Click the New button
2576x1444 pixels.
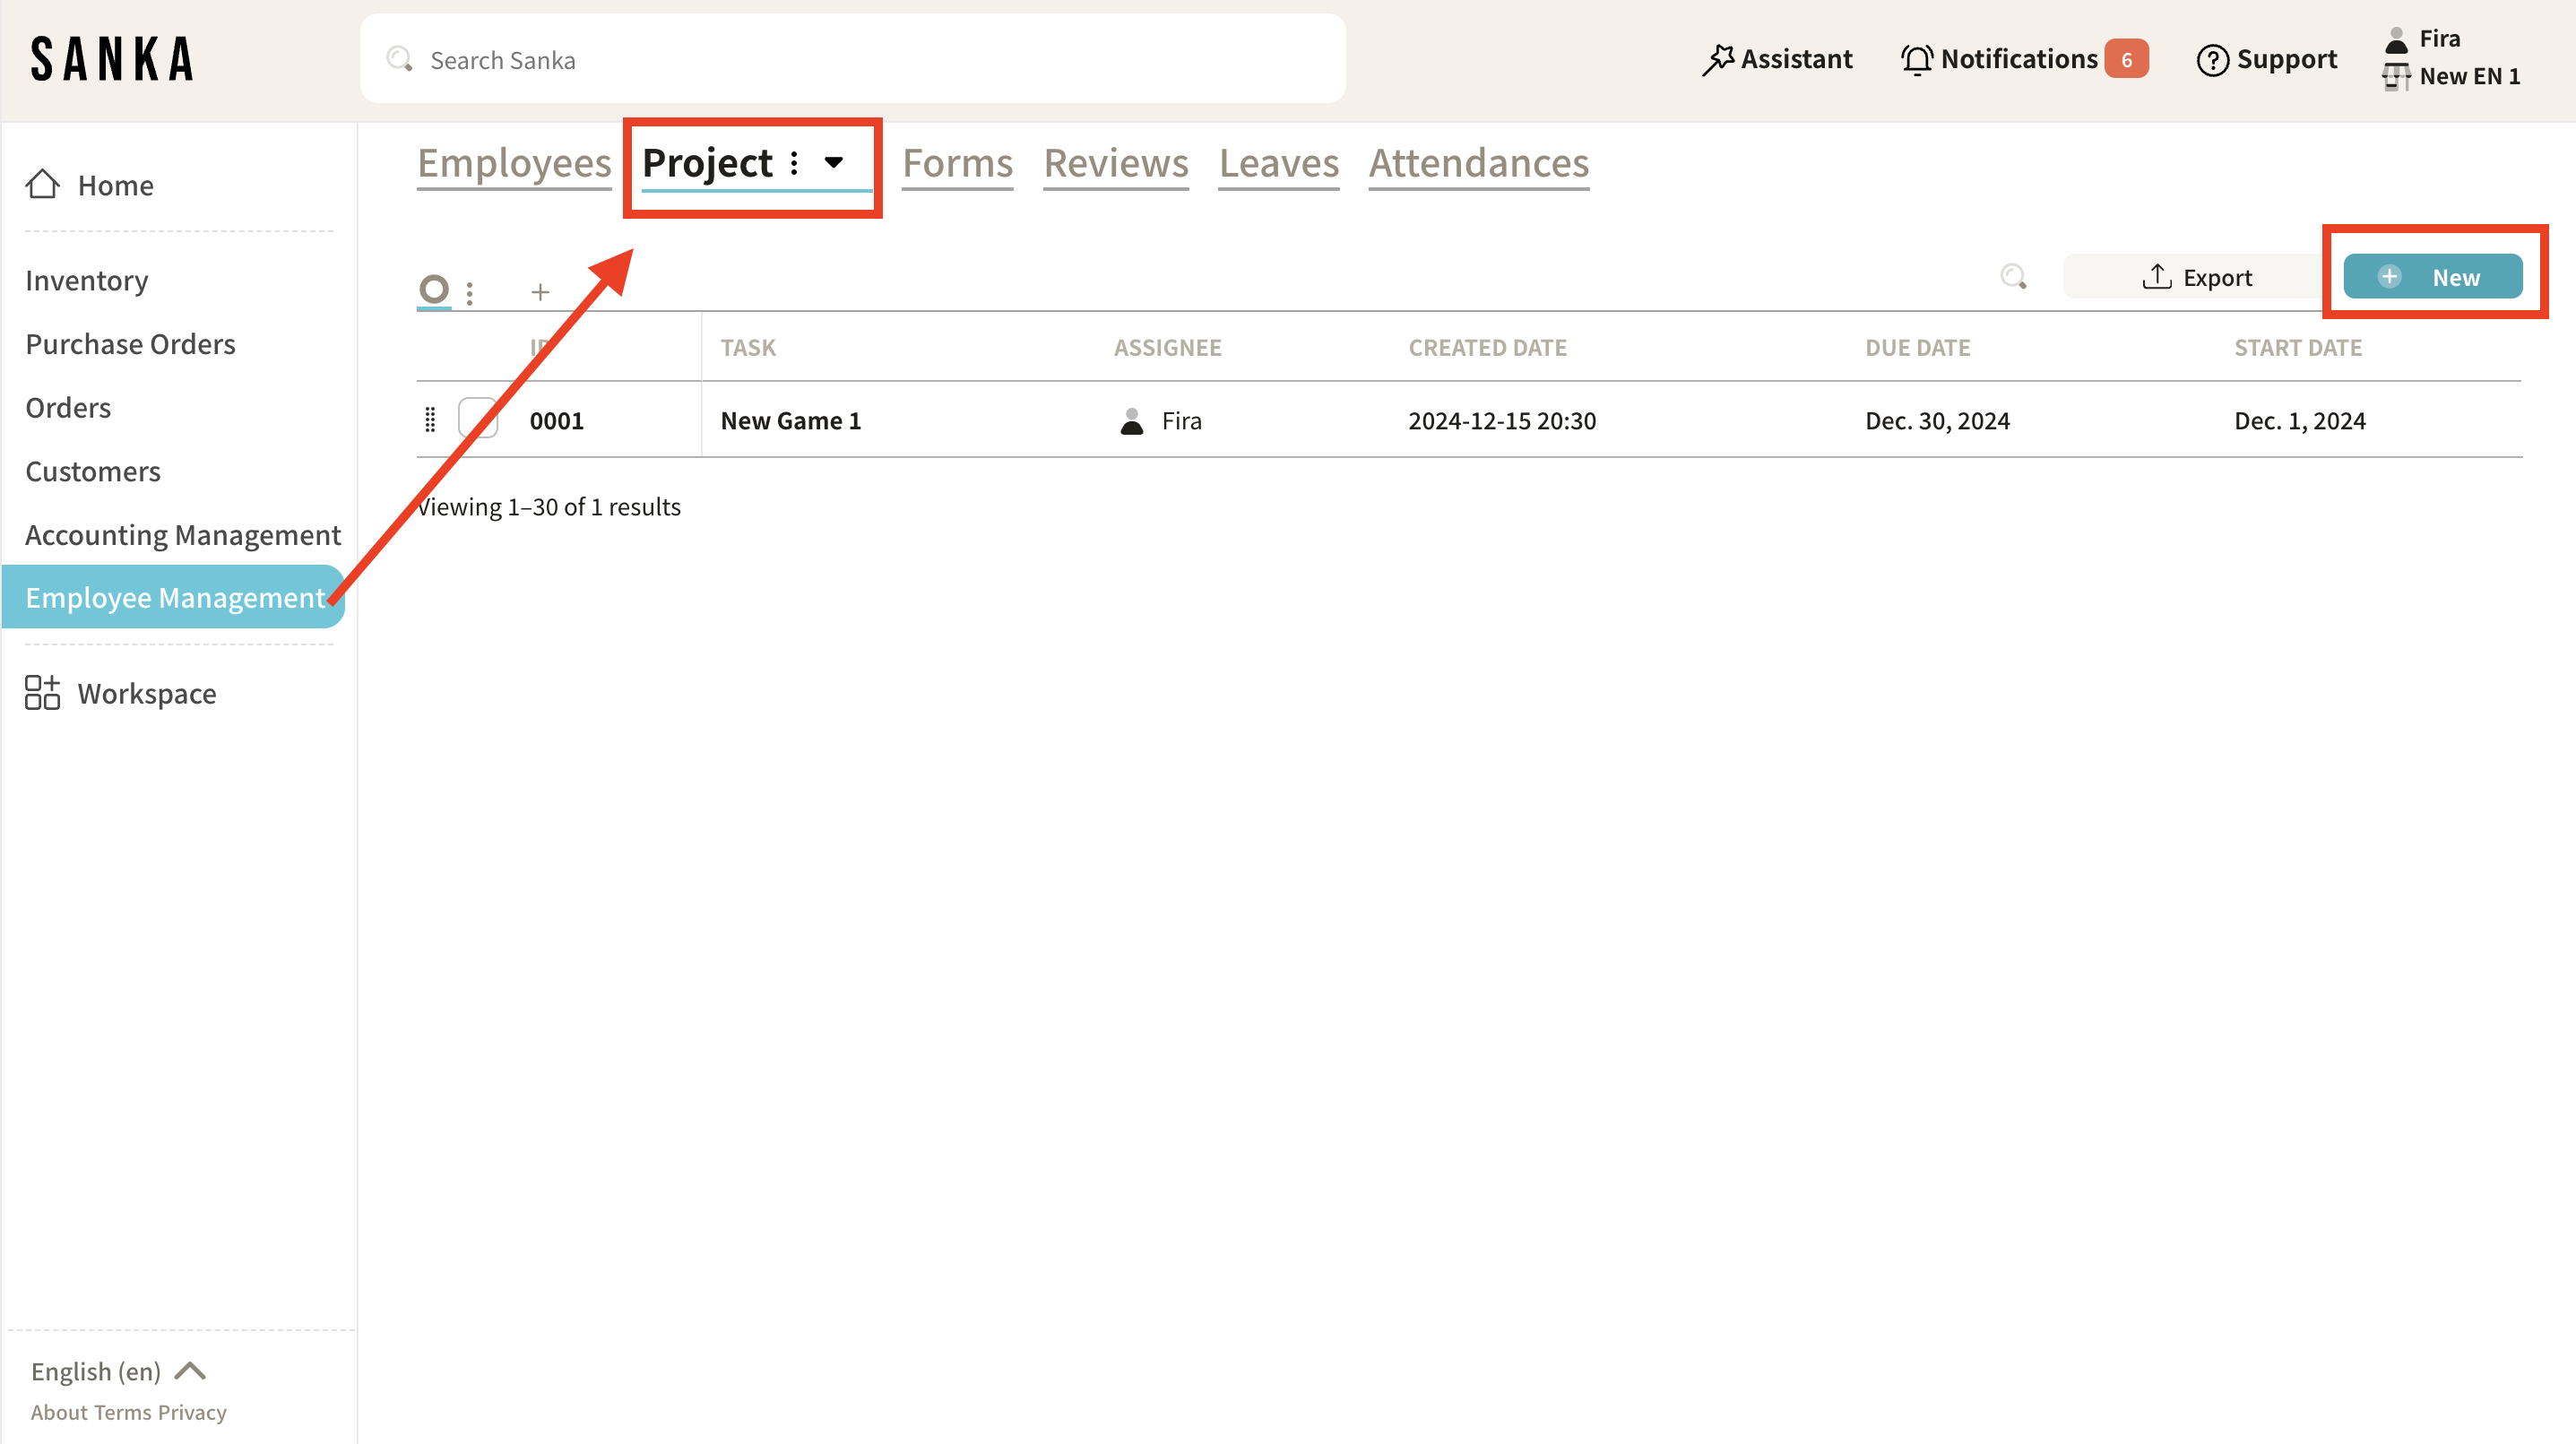2432,277
